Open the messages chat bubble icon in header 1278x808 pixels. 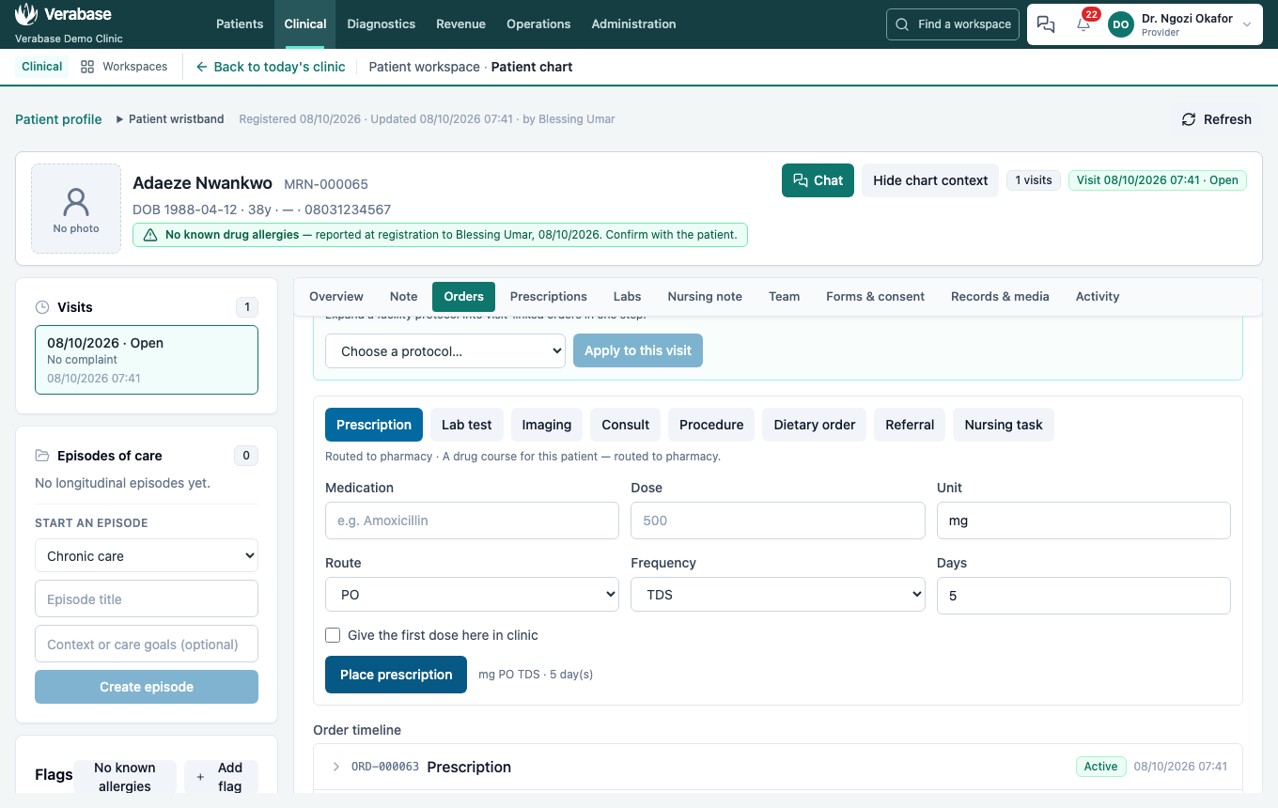pyautogui.click(x=1046, y=24)
